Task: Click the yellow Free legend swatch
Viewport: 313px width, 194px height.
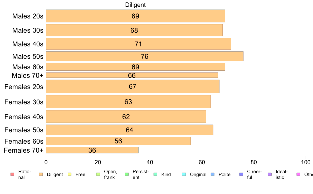Action: tap(70, 174)
